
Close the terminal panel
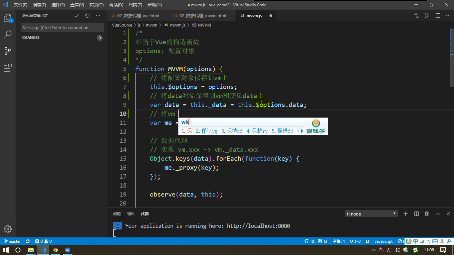[x=448, y=214]
